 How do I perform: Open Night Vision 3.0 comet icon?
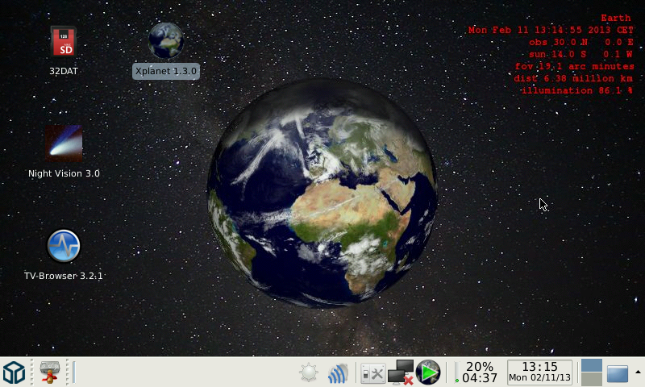tap(64, 144)
